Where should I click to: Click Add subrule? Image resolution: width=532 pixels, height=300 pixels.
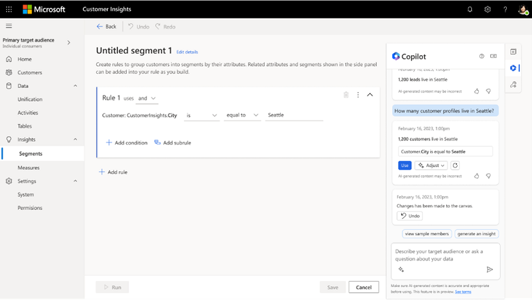[173, 142]
